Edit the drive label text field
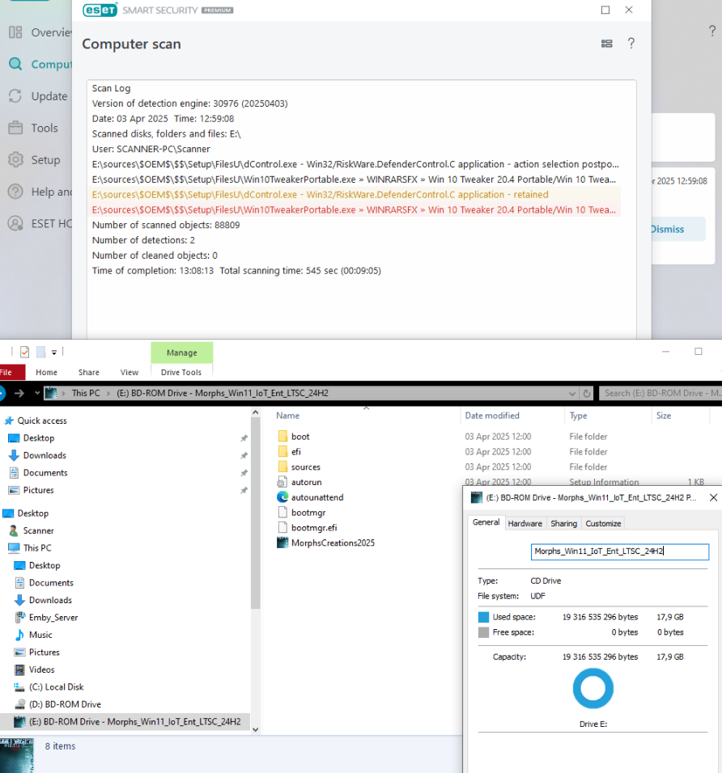 pos(620,551)
